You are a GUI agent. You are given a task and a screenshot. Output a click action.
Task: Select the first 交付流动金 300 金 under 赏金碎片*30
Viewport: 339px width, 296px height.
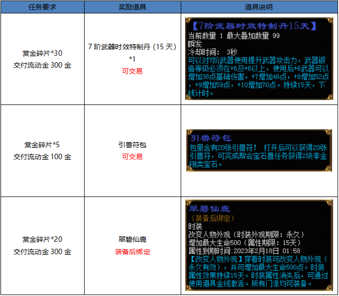coord(42,65)
